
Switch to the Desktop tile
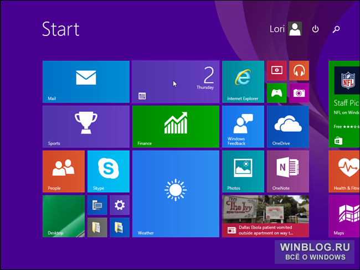[x=64, y=216]
